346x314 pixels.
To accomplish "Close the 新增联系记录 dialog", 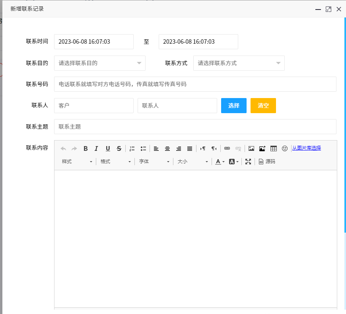I will pos(339,9).
